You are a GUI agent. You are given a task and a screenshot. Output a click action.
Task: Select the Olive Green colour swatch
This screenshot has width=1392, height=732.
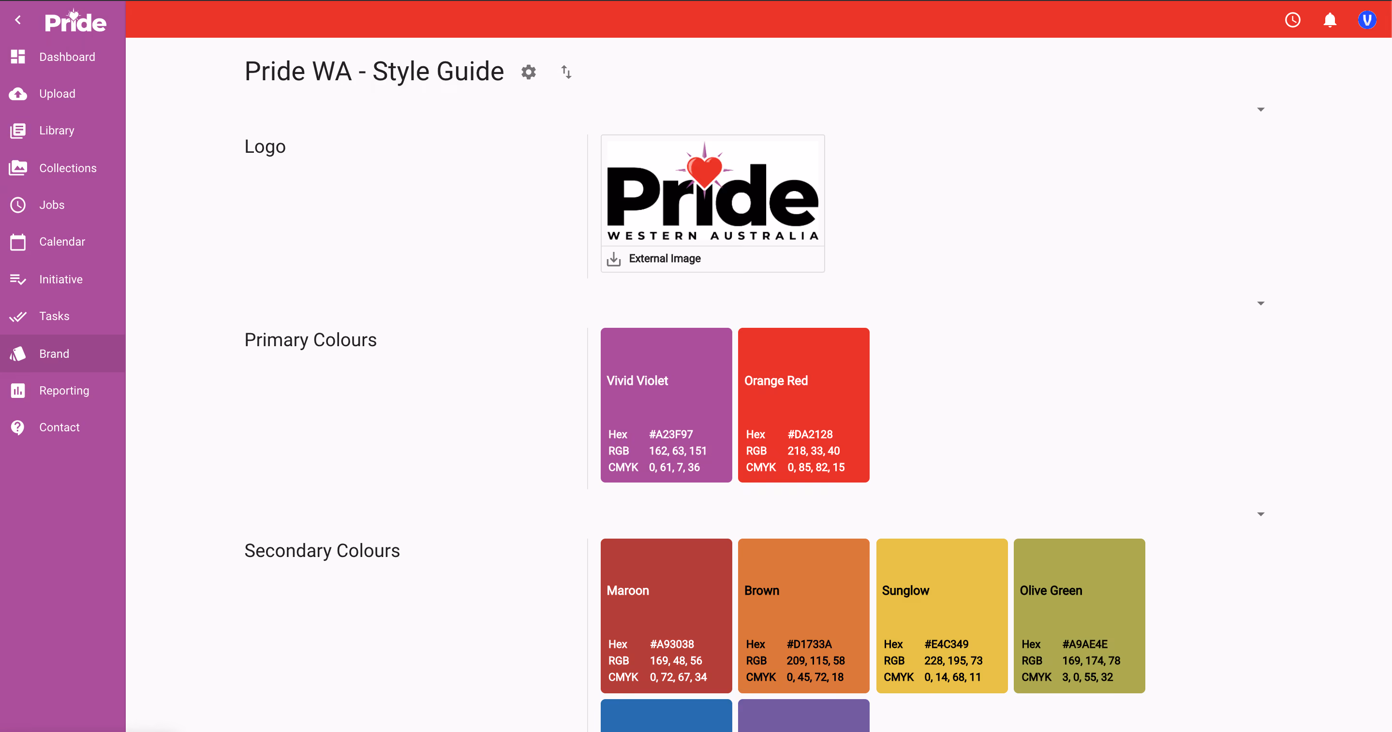point(1079,616)
